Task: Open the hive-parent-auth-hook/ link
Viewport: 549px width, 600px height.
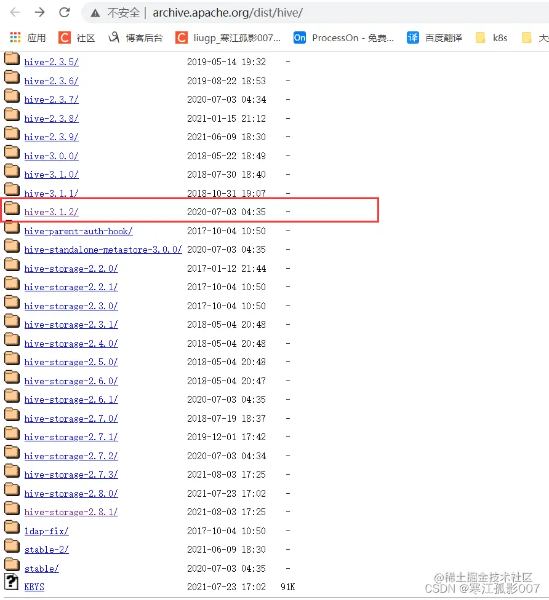Action: [79, 231]
